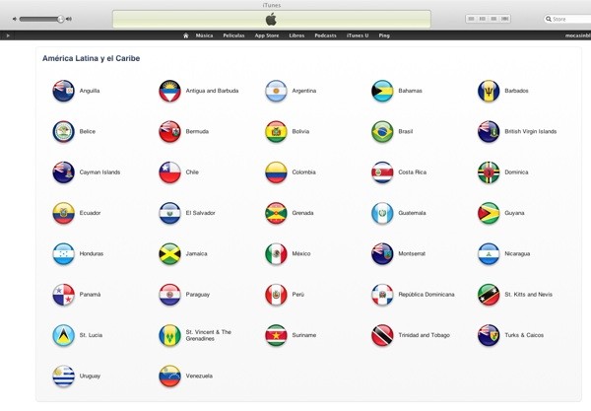Image resolution: width=591 pixels, height=411 pixels.
Task: Pick the Dominica flag icon
Action: pyautogui.click(x=489, y=172)
